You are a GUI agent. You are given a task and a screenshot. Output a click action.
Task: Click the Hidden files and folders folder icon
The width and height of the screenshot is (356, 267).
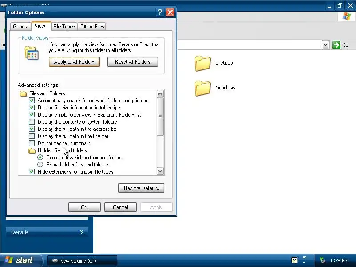[x=32, y=150]
